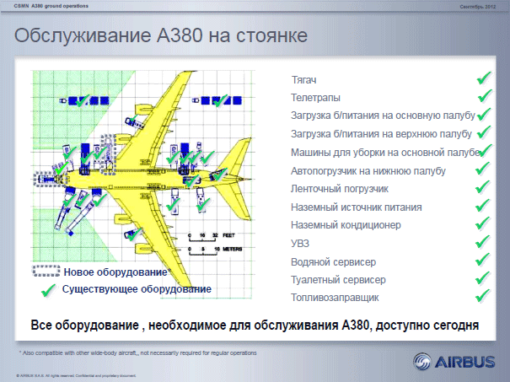Click the Airbus logo

(x=454, y=362)
